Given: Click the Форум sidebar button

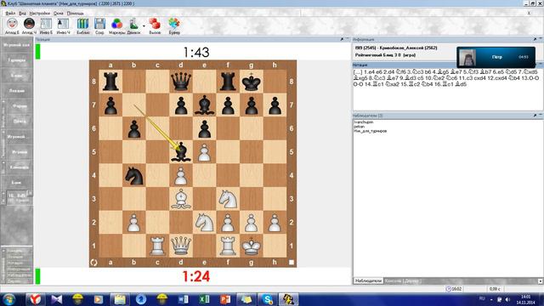Looking at the screenshot, I should point(19,106).
